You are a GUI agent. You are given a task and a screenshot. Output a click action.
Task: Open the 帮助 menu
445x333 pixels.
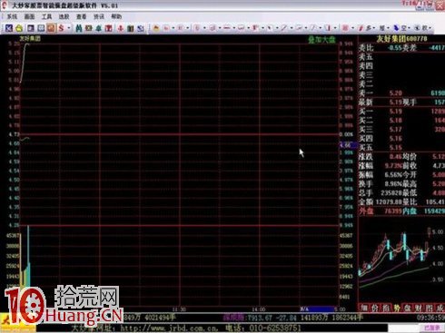116,16
